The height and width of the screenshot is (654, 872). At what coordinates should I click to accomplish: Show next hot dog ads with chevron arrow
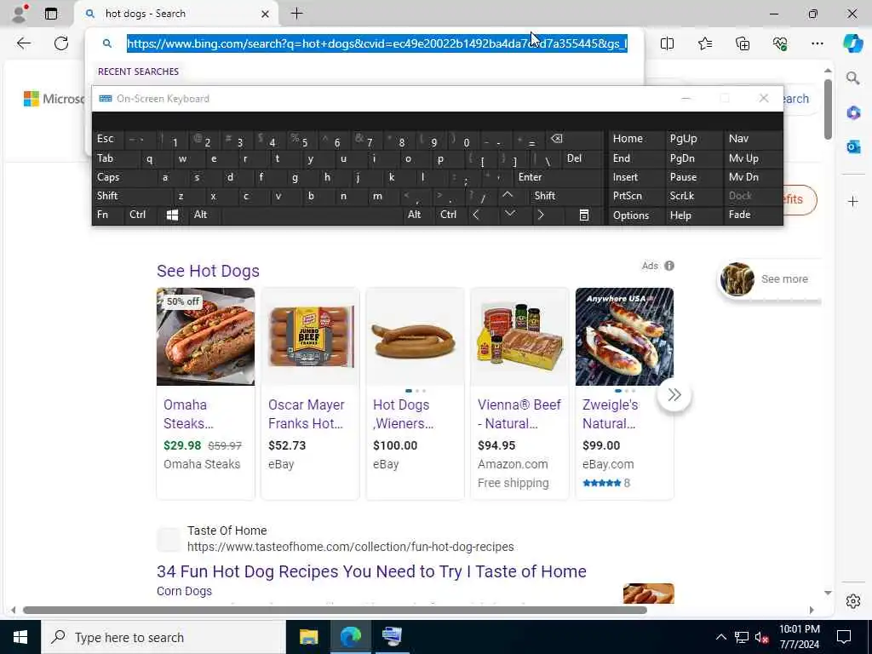point(674,395)
